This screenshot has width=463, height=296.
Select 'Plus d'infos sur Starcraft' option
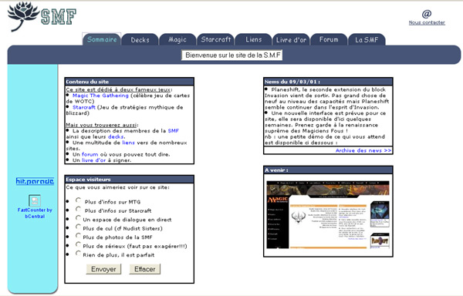click(78, 209)
